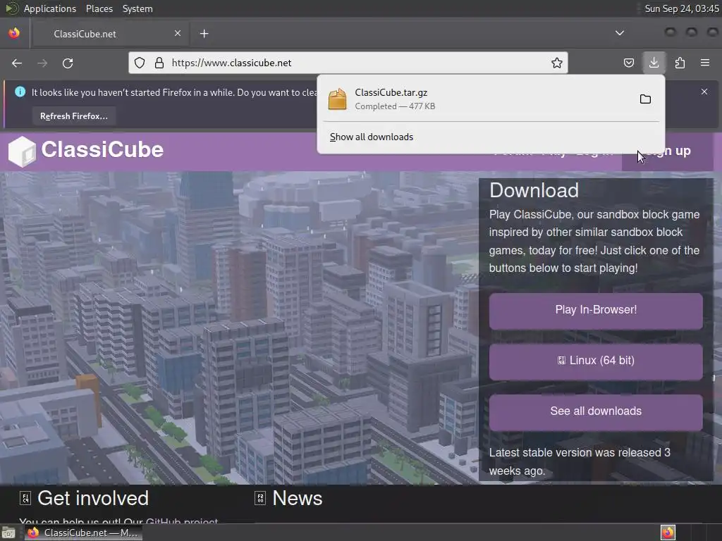Expand the list all tabs chevron

tap(620, 33)
